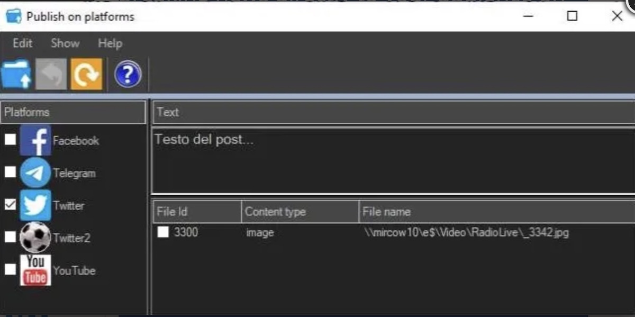This screenshot has height=317, width=635.
Task: Click the Telegram paper plane icon
Action: 35,173
